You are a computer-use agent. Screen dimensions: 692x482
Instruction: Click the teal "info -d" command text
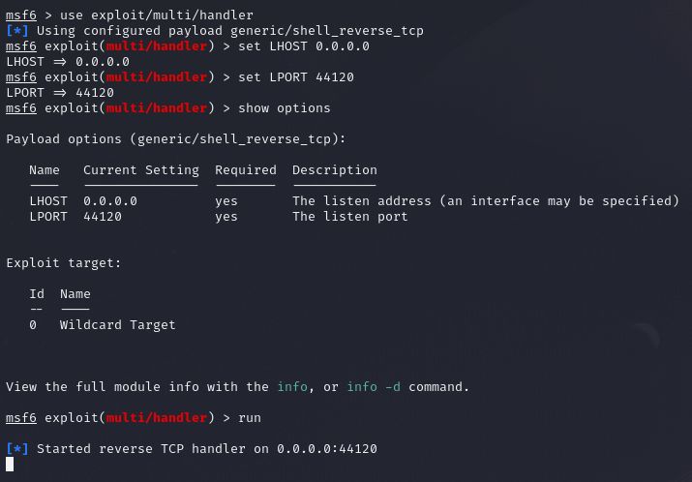point(374,387)
